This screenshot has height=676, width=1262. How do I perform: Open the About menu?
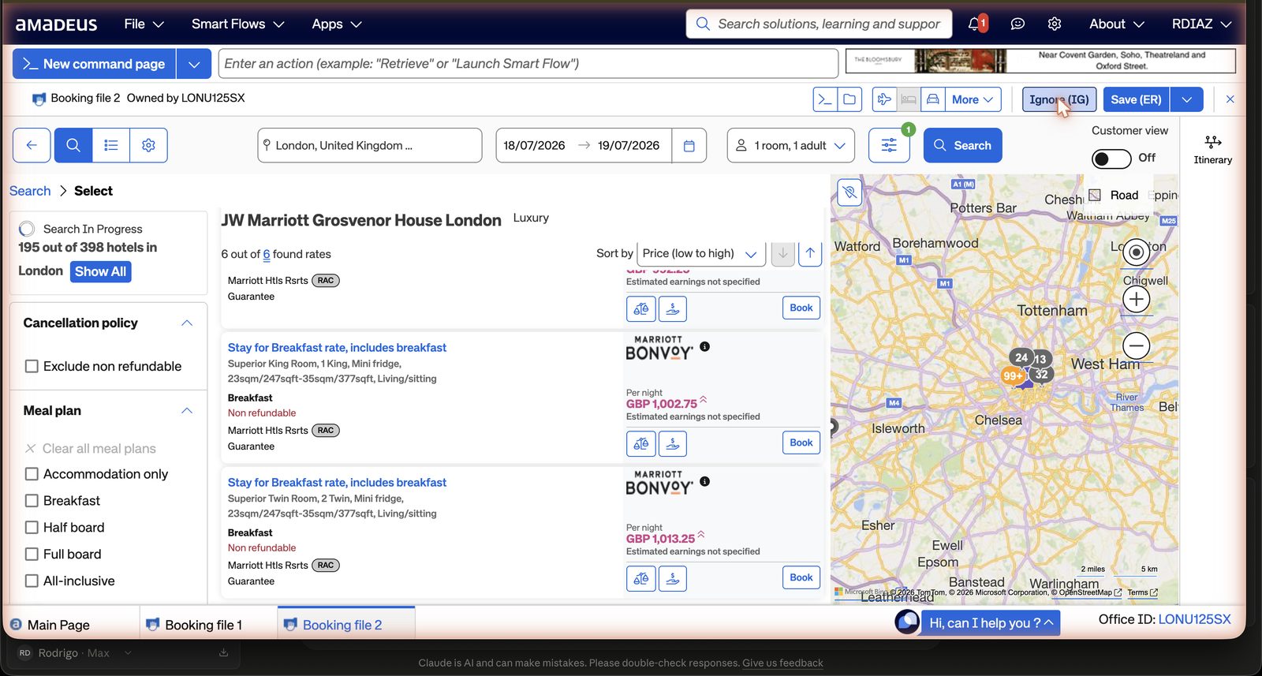click(x=1116, y=24)
